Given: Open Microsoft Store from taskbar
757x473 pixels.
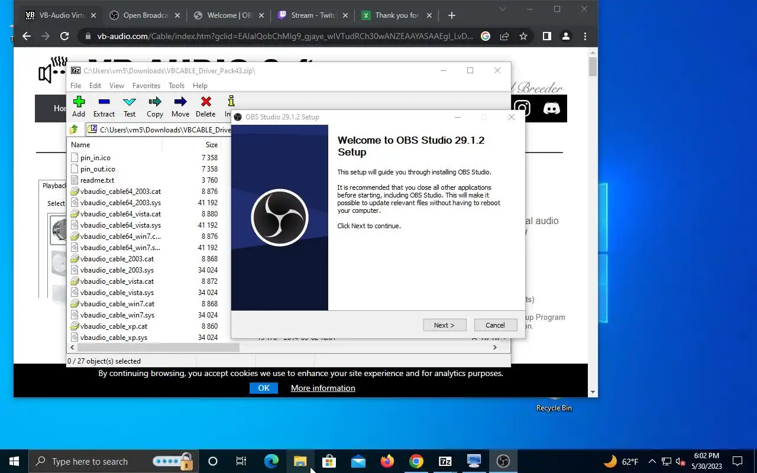Looking at the screenshot, I should (329, 461).
